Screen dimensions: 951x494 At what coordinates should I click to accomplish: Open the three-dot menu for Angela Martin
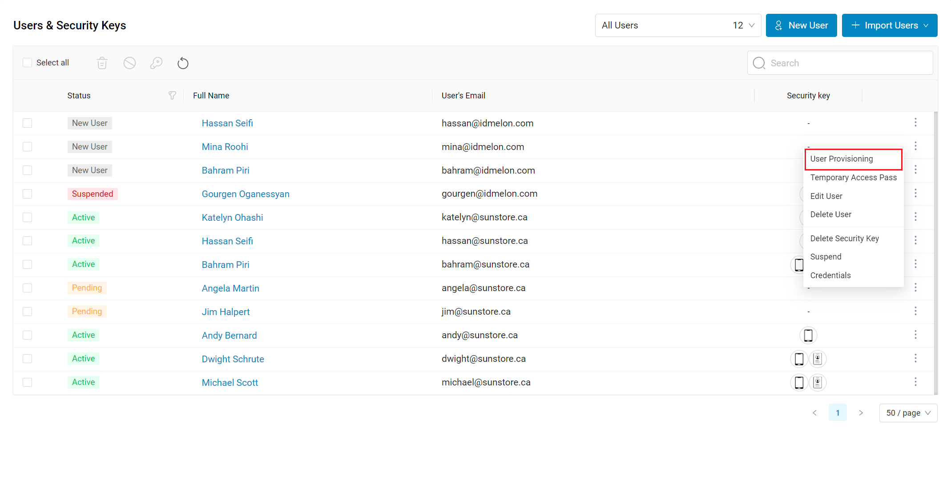(x=915, y=287)
